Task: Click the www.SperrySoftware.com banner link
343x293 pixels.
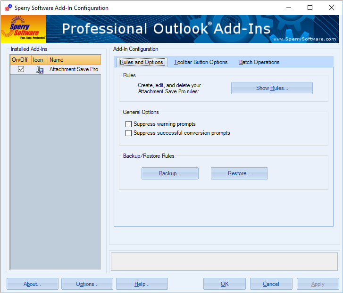Action: pos(304,39)
